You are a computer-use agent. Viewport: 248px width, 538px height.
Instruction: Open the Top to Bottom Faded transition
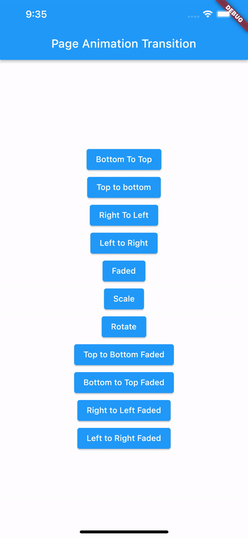coord(124,354)
